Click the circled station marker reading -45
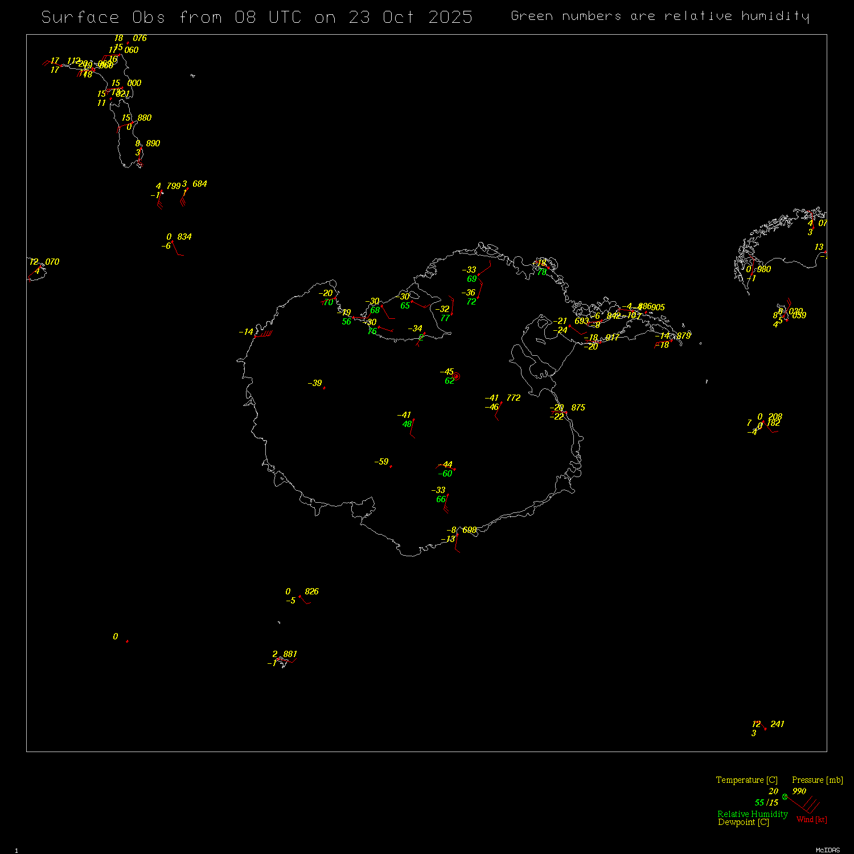This screenshot has width=854, height=854. (456, 376)
